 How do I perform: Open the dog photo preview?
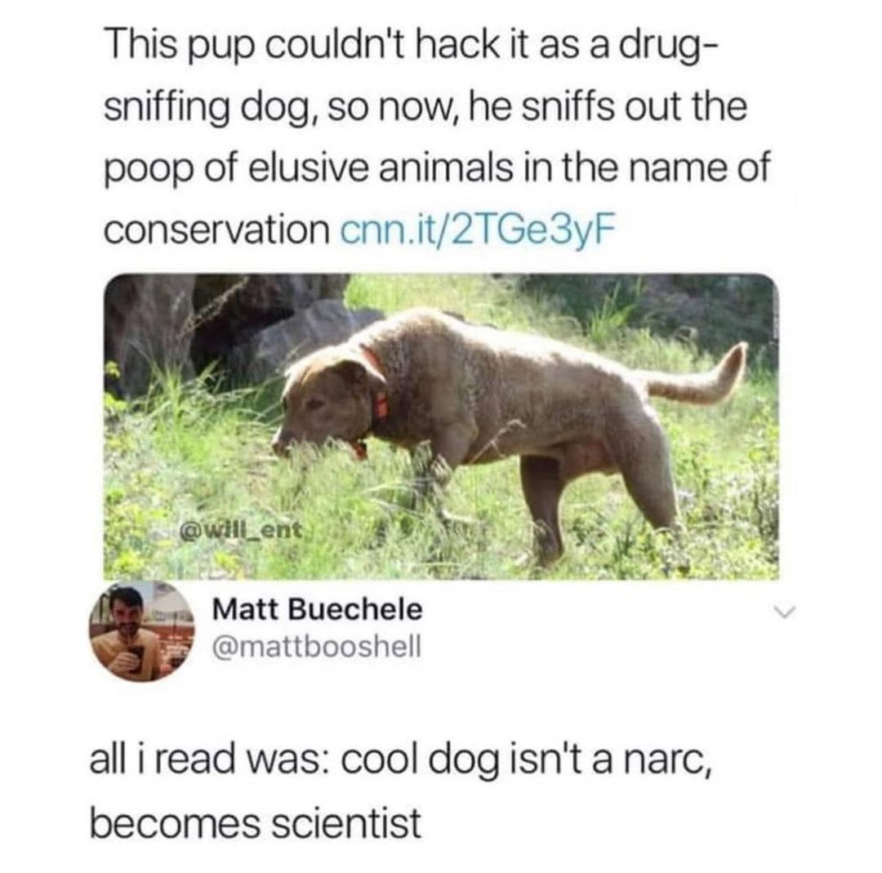[442, 426]
